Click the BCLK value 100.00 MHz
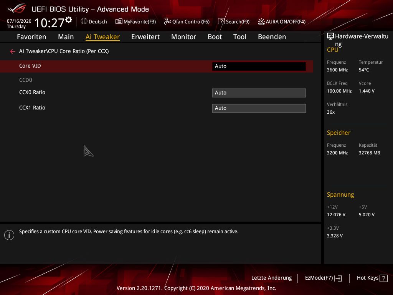393x295 pixels. pos(339,91)
